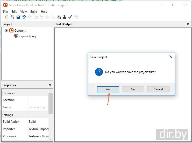
Task: Click the Rebuild toolbar icon
Action: (65, 17)
